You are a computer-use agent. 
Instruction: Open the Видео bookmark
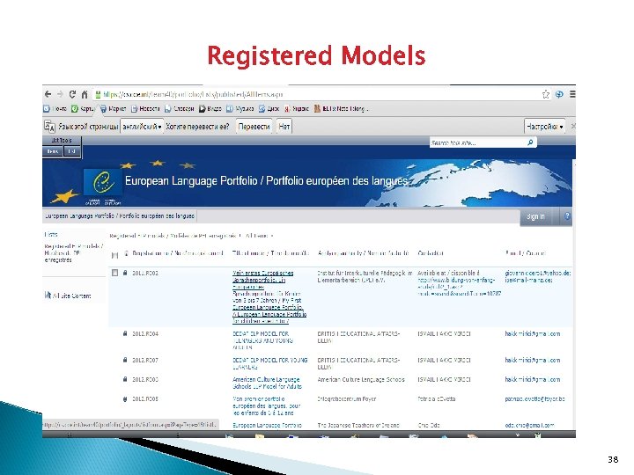pyautogui.click(x=210, y=109)
